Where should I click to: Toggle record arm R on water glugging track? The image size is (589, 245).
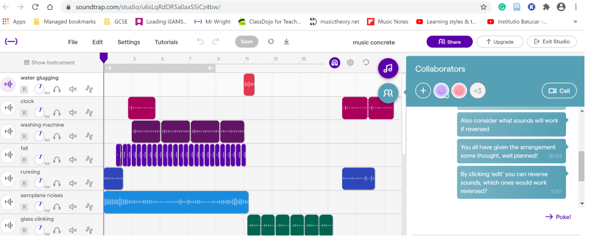pos(24,89)
